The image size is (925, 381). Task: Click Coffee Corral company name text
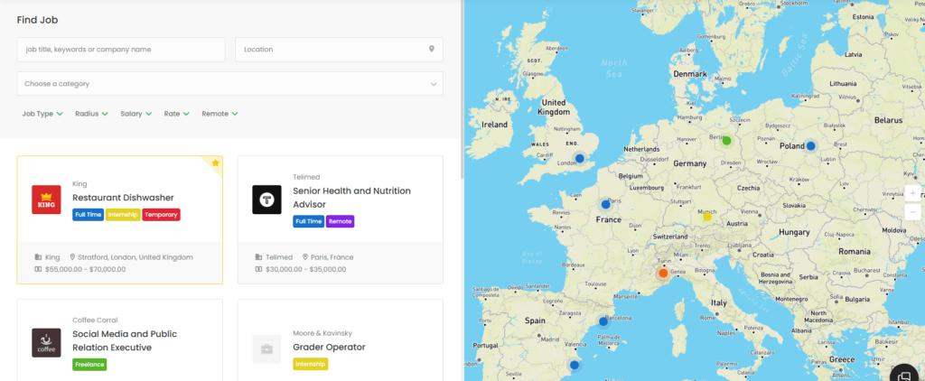(95, 321)
